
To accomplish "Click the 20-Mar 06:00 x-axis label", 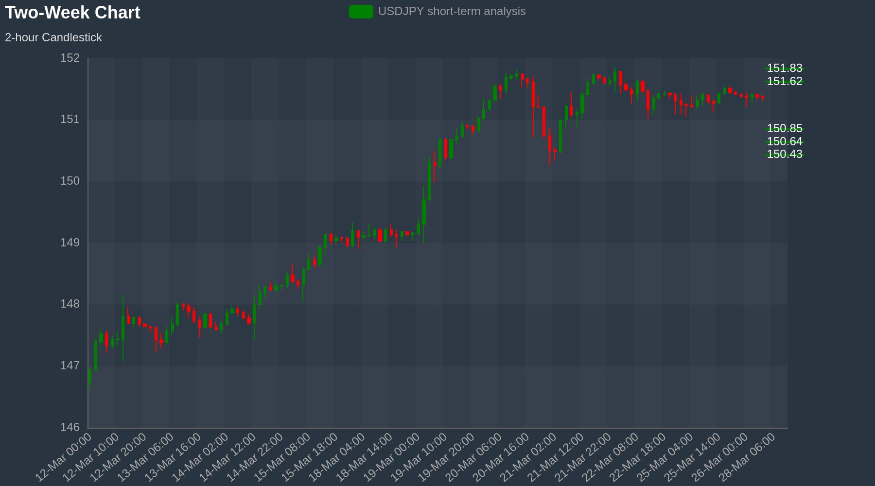I will 474,457.
